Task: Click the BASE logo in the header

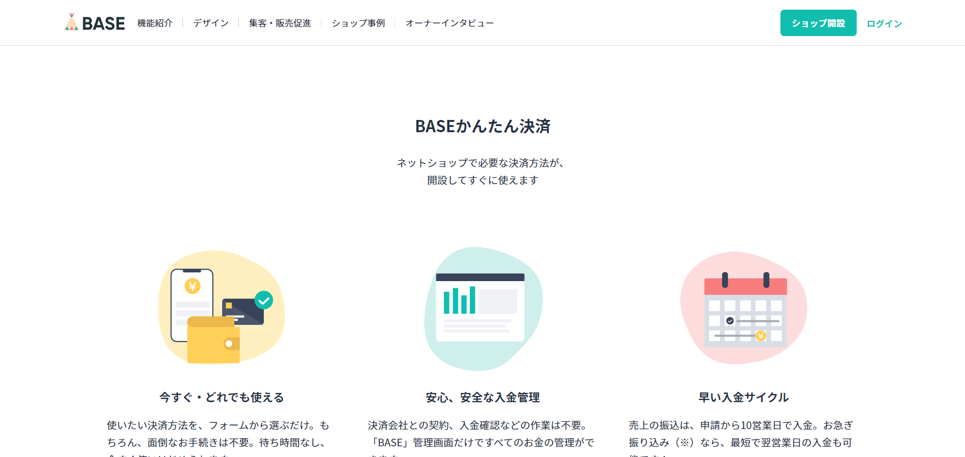Action: (95, 23)
